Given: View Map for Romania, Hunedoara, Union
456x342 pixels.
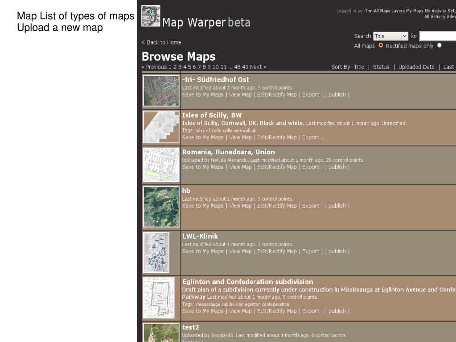Looking at the screenshot, I should [x=240, y=167].
